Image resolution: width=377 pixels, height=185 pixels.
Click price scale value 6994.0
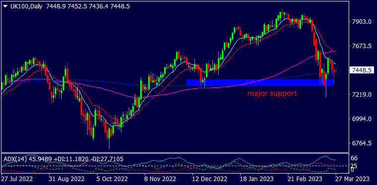(362, 119)
